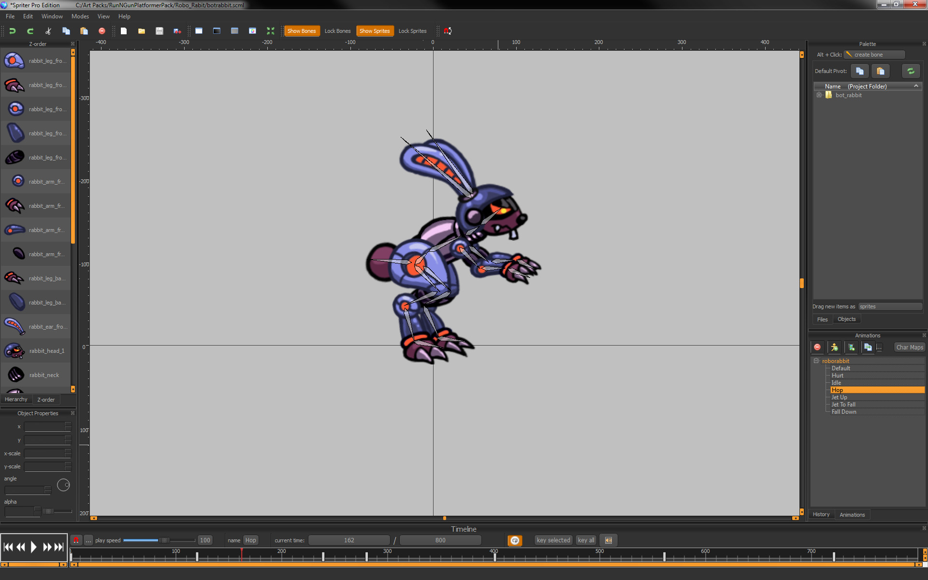The width and height of the screenshot is (928, 580).
Task: Toggle Show Sprites off
Action: 375,30
